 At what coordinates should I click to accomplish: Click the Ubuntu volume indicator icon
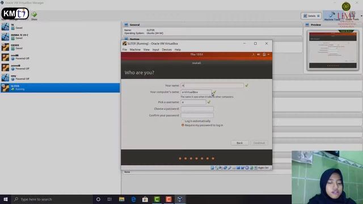pos(259,54)
